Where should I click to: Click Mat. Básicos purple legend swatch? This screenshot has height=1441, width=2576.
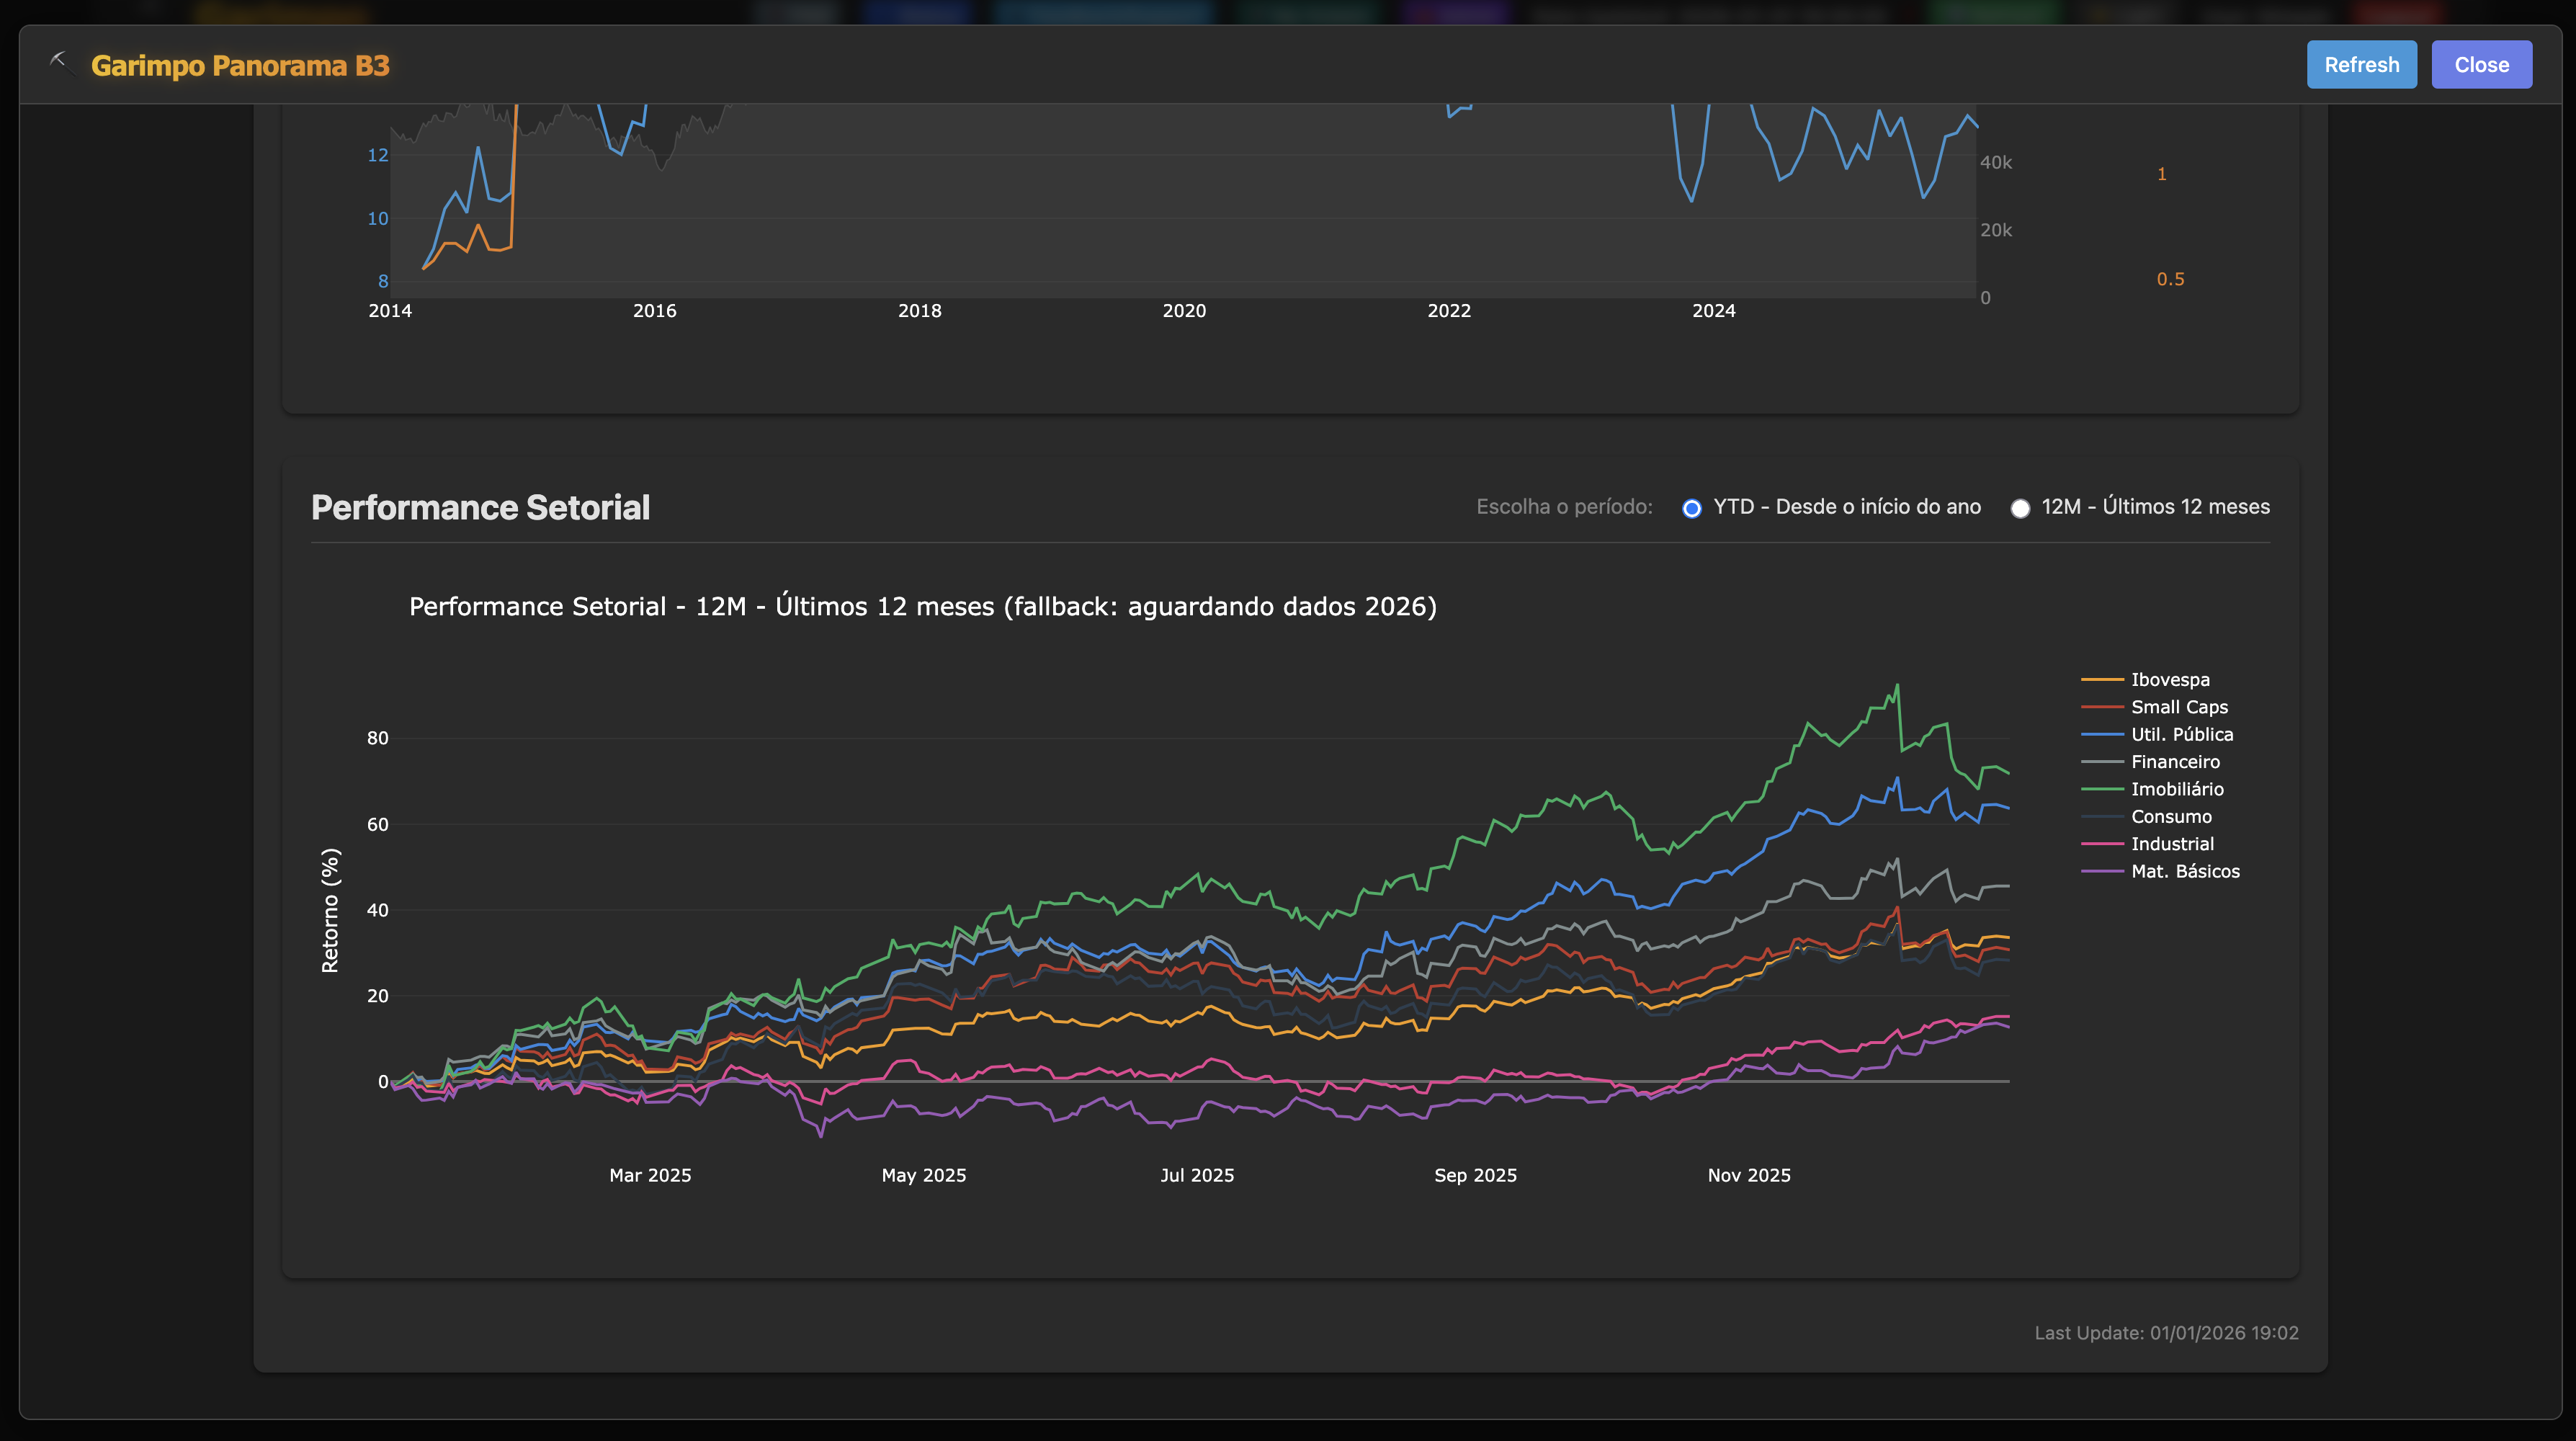pos(2102,871)
